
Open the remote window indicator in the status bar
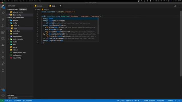click(x=2, y=101)
